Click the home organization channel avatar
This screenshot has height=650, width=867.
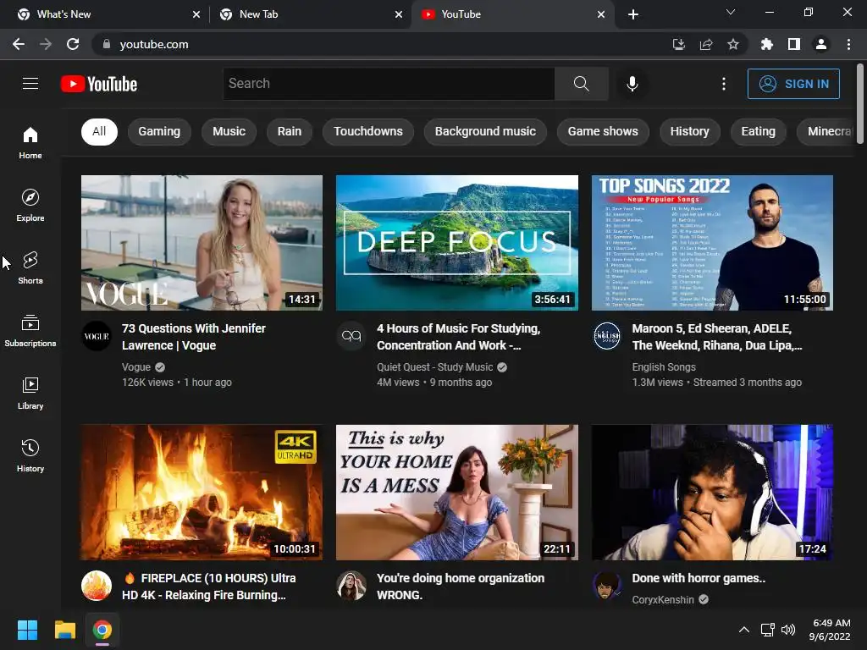(x=351, y=586)
